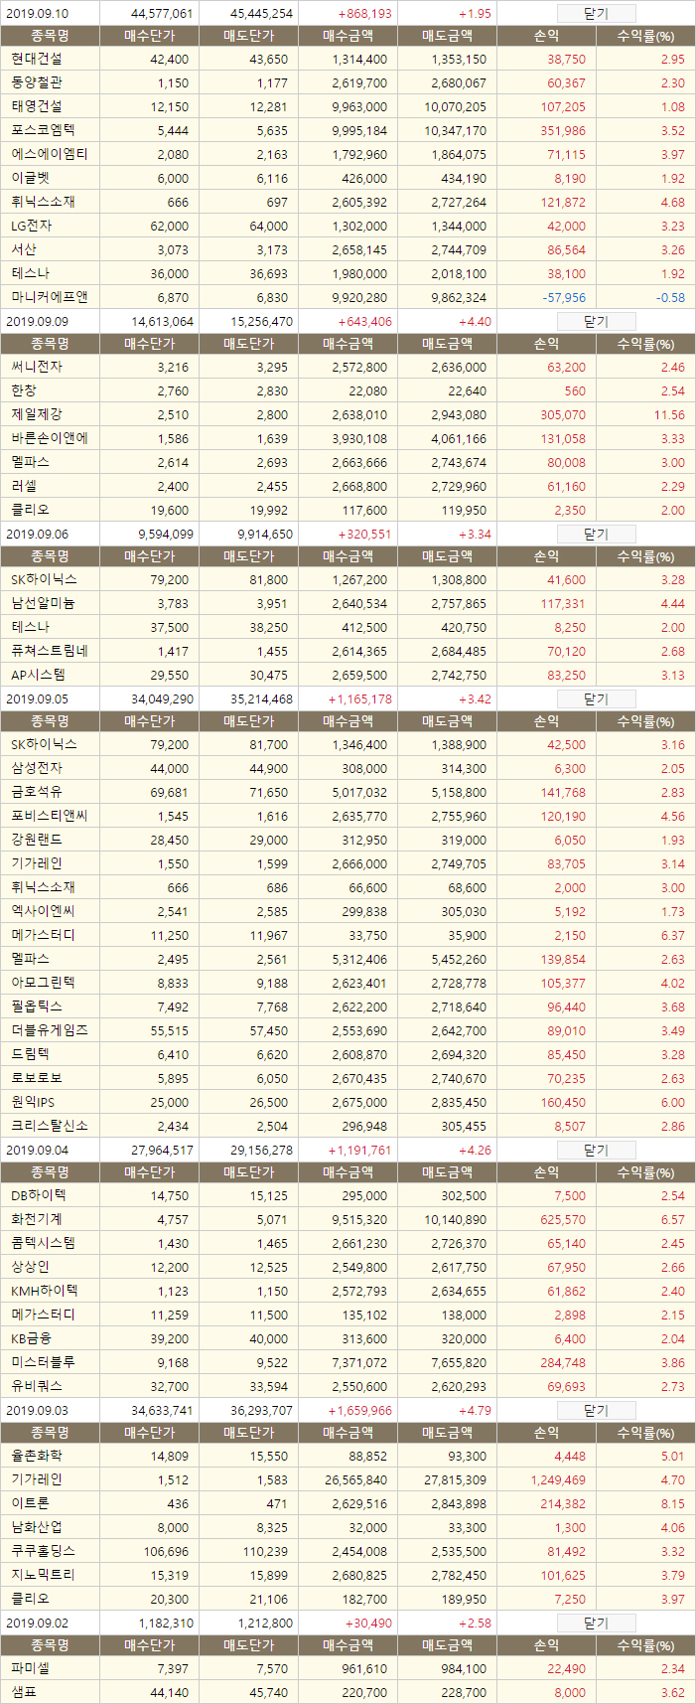Image resolution: width=696 pixels, height=1704 pixels.
Task: Click 크리스탈신소 stock name
Action: (x=50, y=1126)
